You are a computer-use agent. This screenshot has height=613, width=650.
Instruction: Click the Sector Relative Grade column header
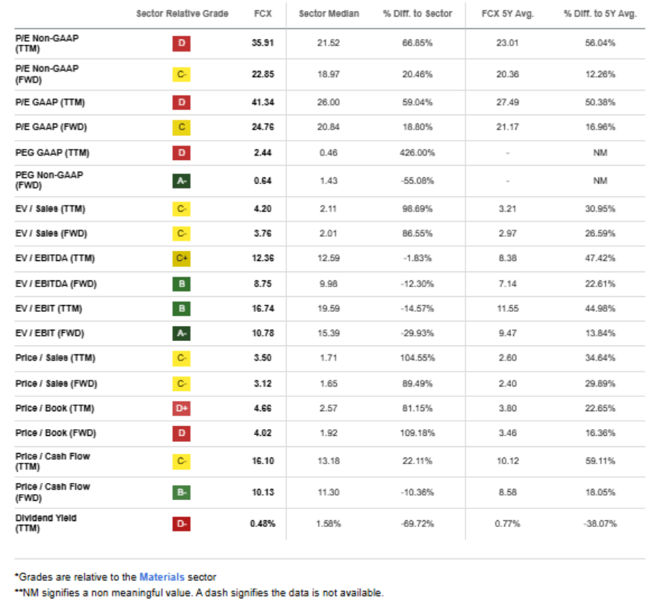pos(182,14)
